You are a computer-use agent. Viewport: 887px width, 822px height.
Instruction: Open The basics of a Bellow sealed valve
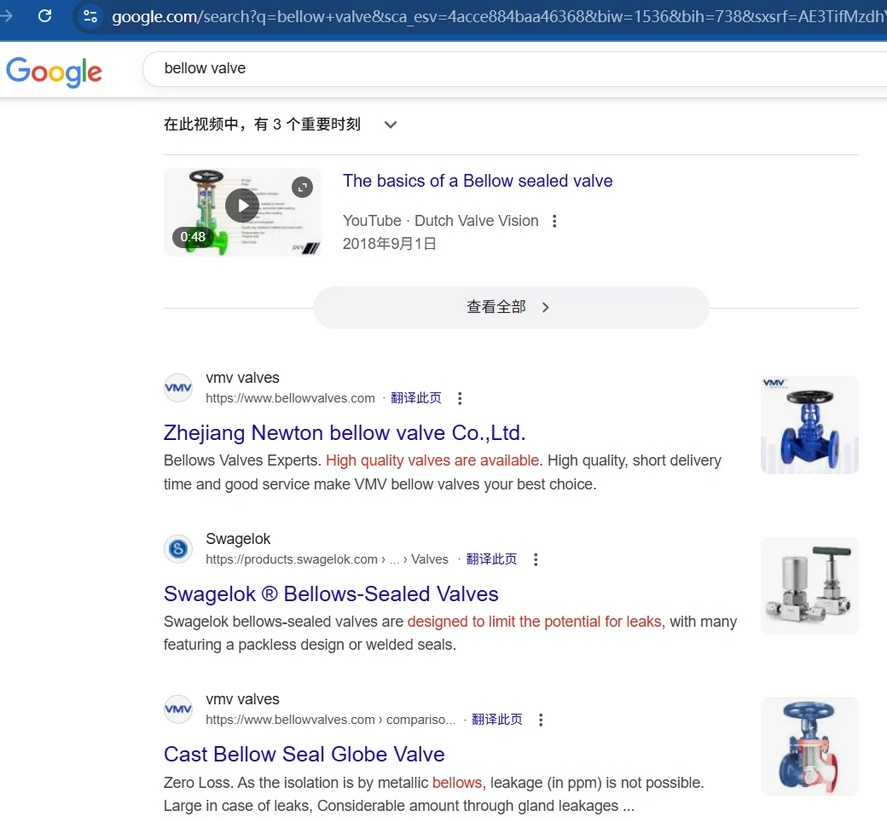point(478,181)
